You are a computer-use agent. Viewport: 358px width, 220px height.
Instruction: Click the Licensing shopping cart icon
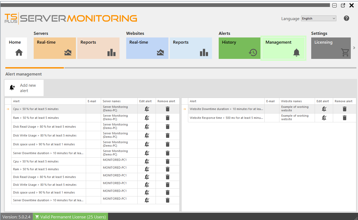(345, 53)
